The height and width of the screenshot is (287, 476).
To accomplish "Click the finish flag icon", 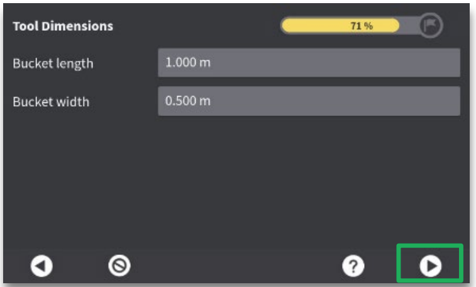I will point(432,26).
